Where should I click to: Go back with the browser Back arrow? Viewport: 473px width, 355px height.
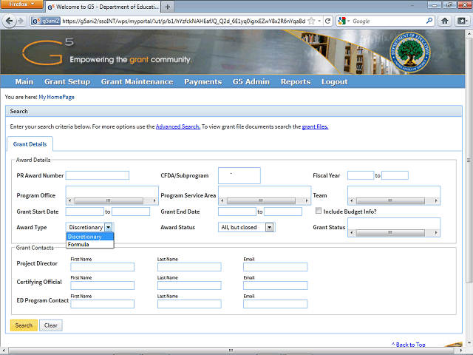10,21
